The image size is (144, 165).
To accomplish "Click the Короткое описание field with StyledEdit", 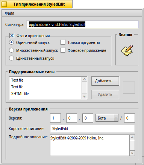I will click(x=92, y=129).
